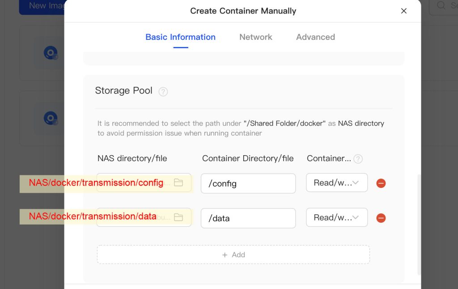Expand Read/write permission dropdown for /data

tap(337, 218)
